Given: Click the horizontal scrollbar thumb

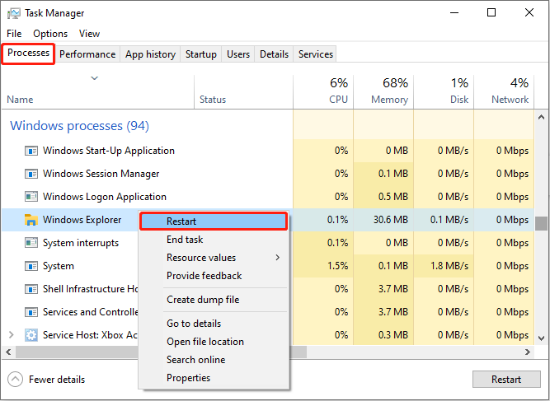Looking at the screenshot, I should 161,352.
